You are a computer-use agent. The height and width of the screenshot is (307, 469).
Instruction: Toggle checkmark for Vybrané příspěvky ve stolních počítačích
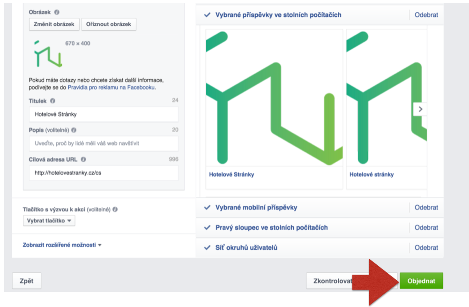(207, 15)
